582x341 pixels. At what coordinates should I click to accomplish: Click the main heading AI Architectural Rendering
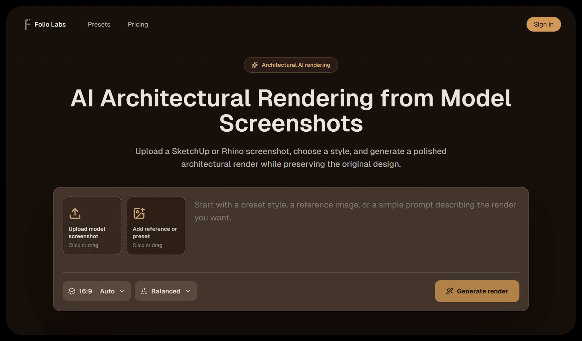[x=291, y=111]
